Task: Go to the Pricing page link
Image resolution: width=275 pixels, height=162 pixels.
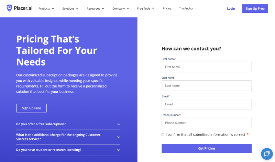Action: (167, 9)
